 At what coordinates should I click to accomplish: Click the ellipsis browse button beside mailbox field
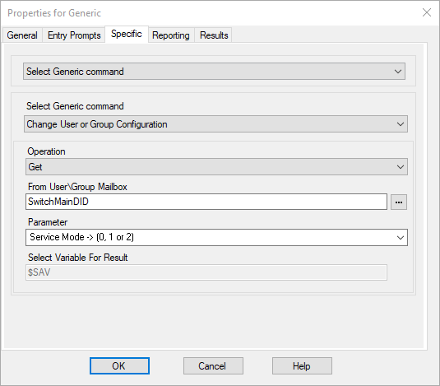pyautogui.click(x=399, y=202)
